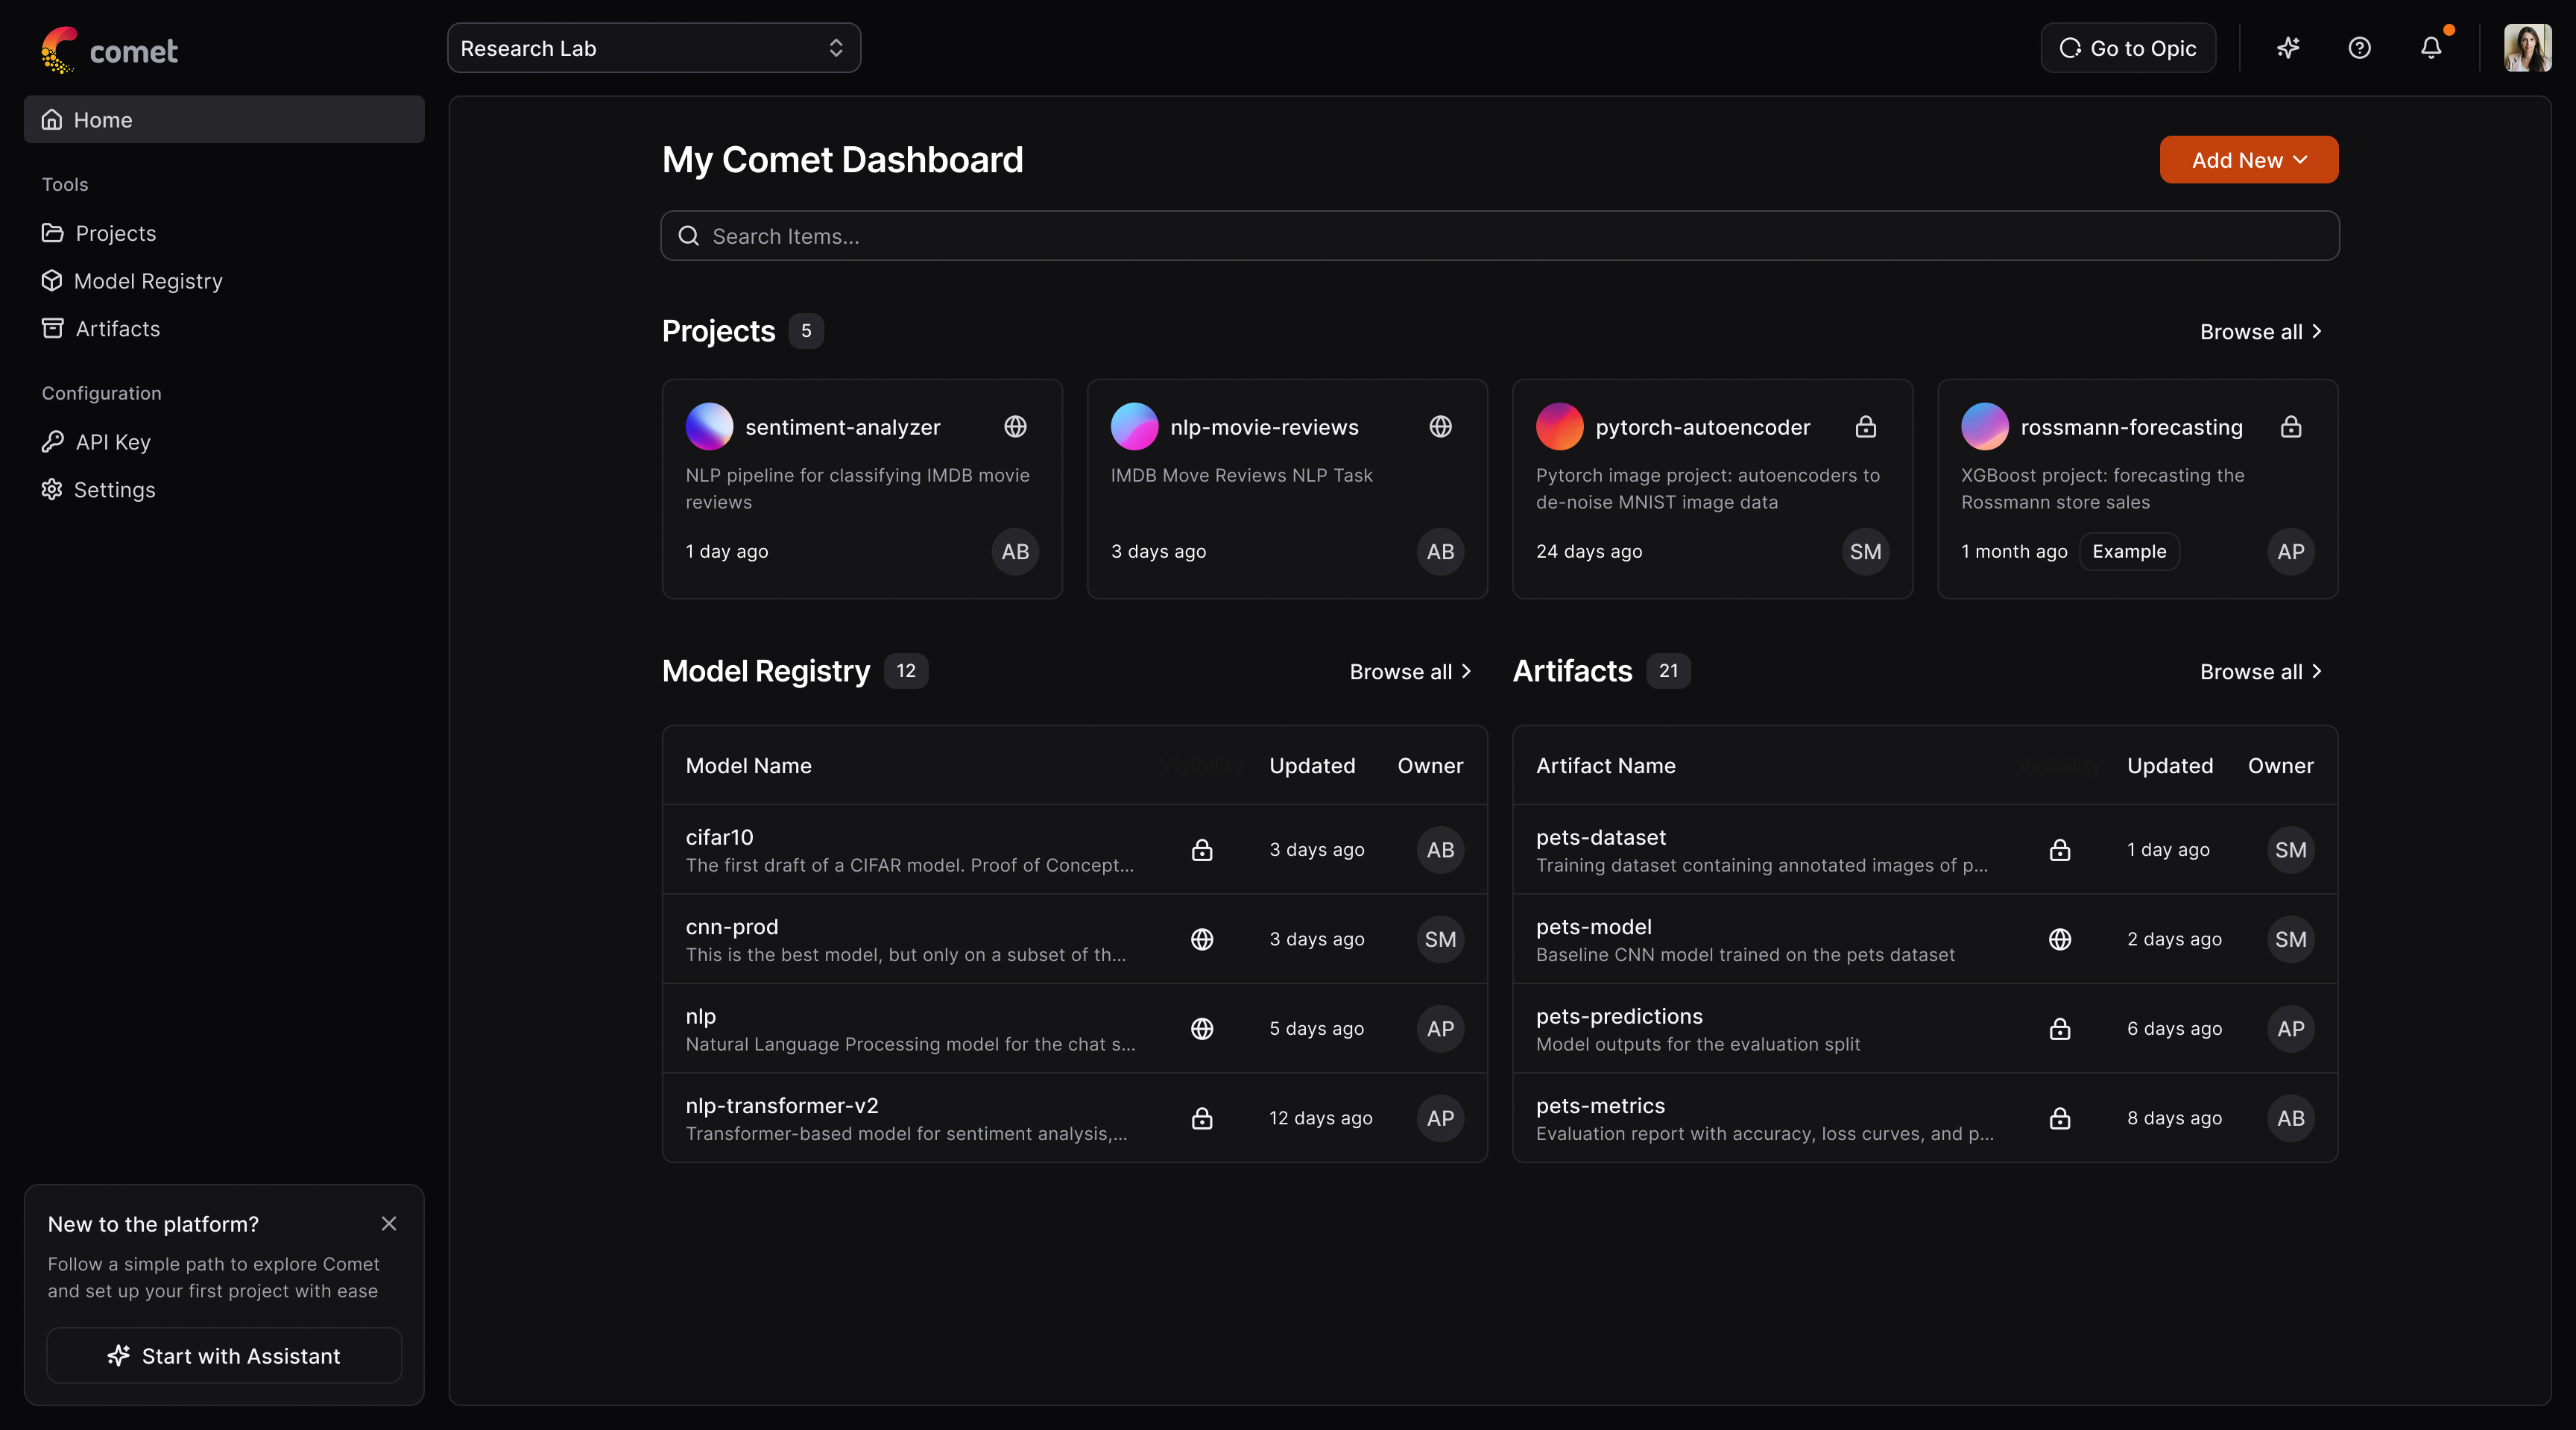Click the lock icon on rossmann-forecasting card
This screenshot has width=2576, height=1430.
point(2290,427)
